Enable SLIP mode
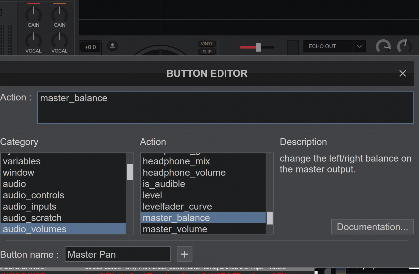Viewport: 419px width, 274px height. coord(207,52)
